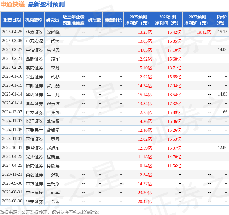The height and width of the screenshot is (215, 229).
Task: Click the 14.26亿 profit value
Action: point(145,121)
